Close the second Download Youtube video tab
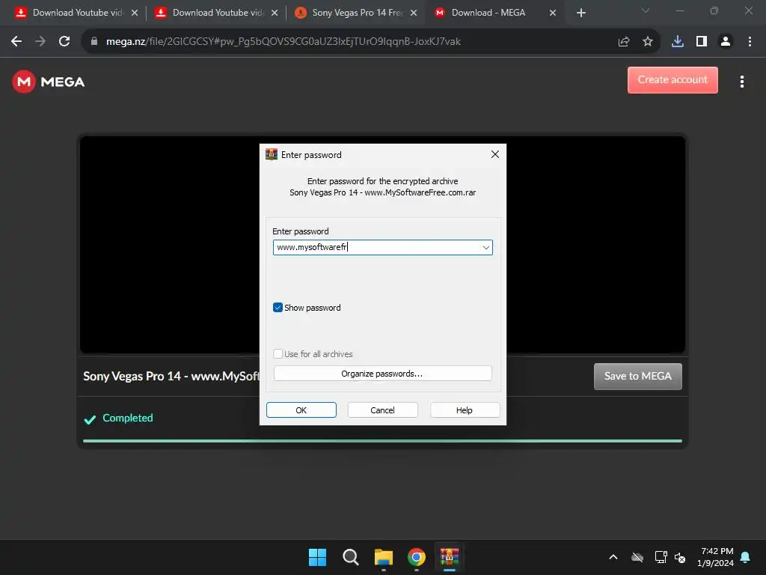 tap(275, 13)
